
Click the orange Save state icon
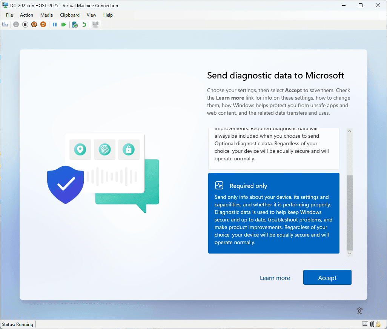point(43,24)
